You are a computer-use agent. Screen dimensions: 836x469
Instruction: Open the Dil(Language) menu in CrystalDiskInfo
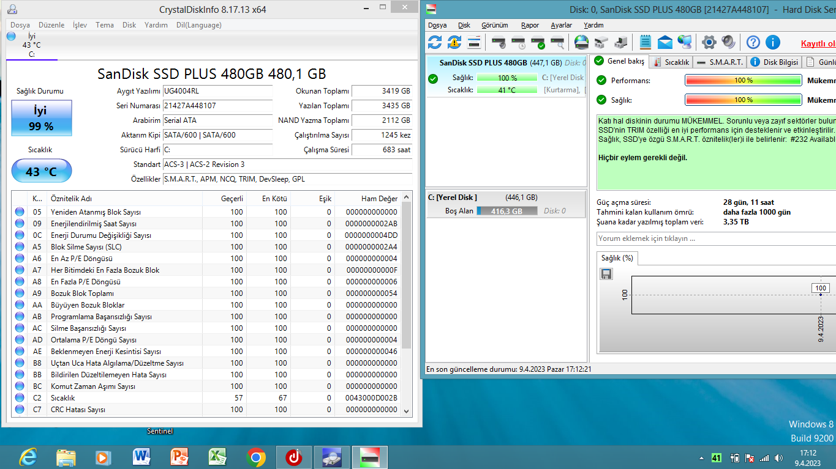pyautogui.click(x=198, y=25)
